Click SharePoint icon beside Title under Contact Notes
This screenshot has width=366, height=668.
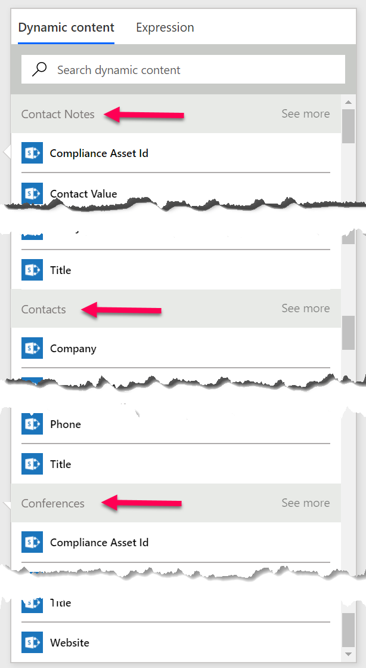coord(32,270)
